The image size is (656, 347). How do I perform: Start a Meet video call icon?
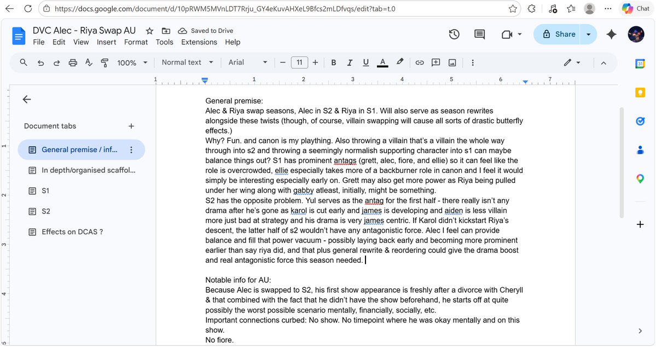[507, 34]
